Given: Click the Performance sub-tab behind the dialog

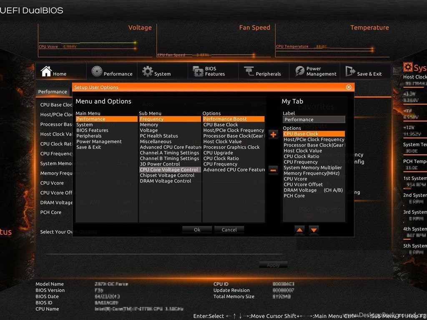Looking at the screenshot, I should (x=53, y=92).
